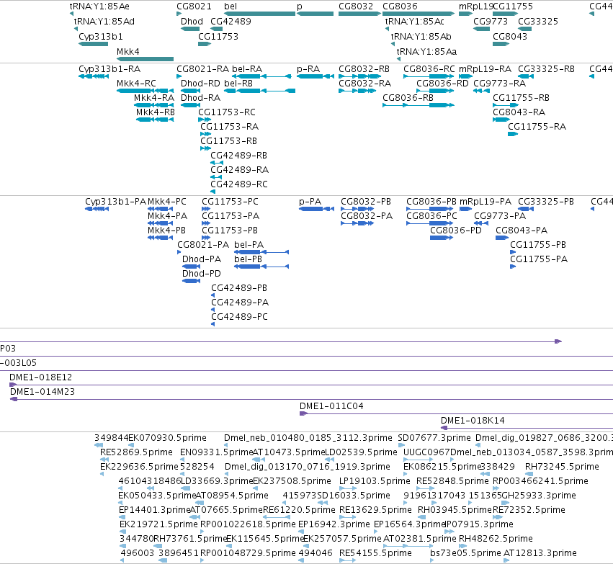This screenshot has height=564, width=613.
Task: Click the CG9773-PA protein label
Action: pos(500,216)
